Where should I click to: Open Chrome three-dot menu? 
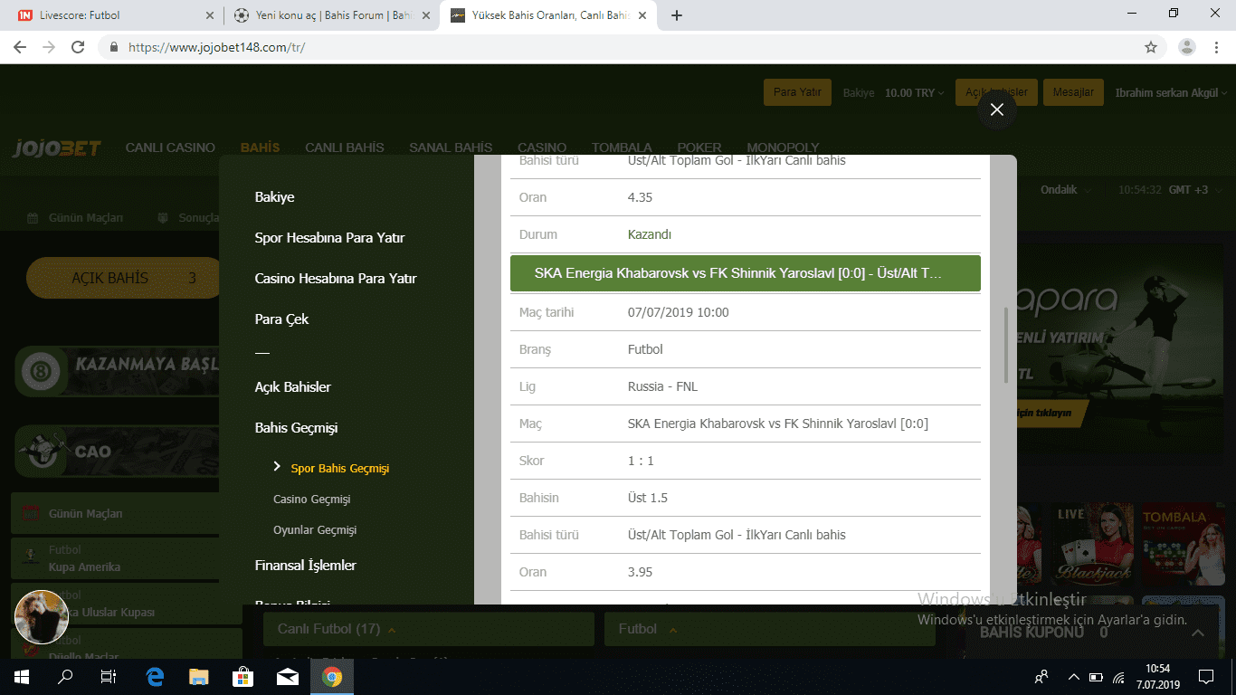1218,47
